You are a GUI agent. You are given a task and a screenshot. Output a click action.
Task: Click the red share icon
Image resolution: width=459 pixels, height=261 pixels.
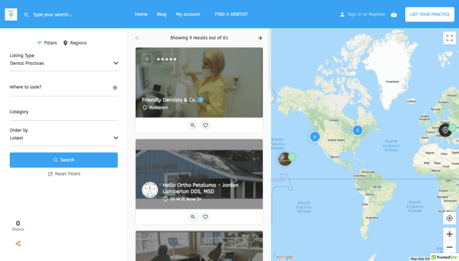[18, 243]
